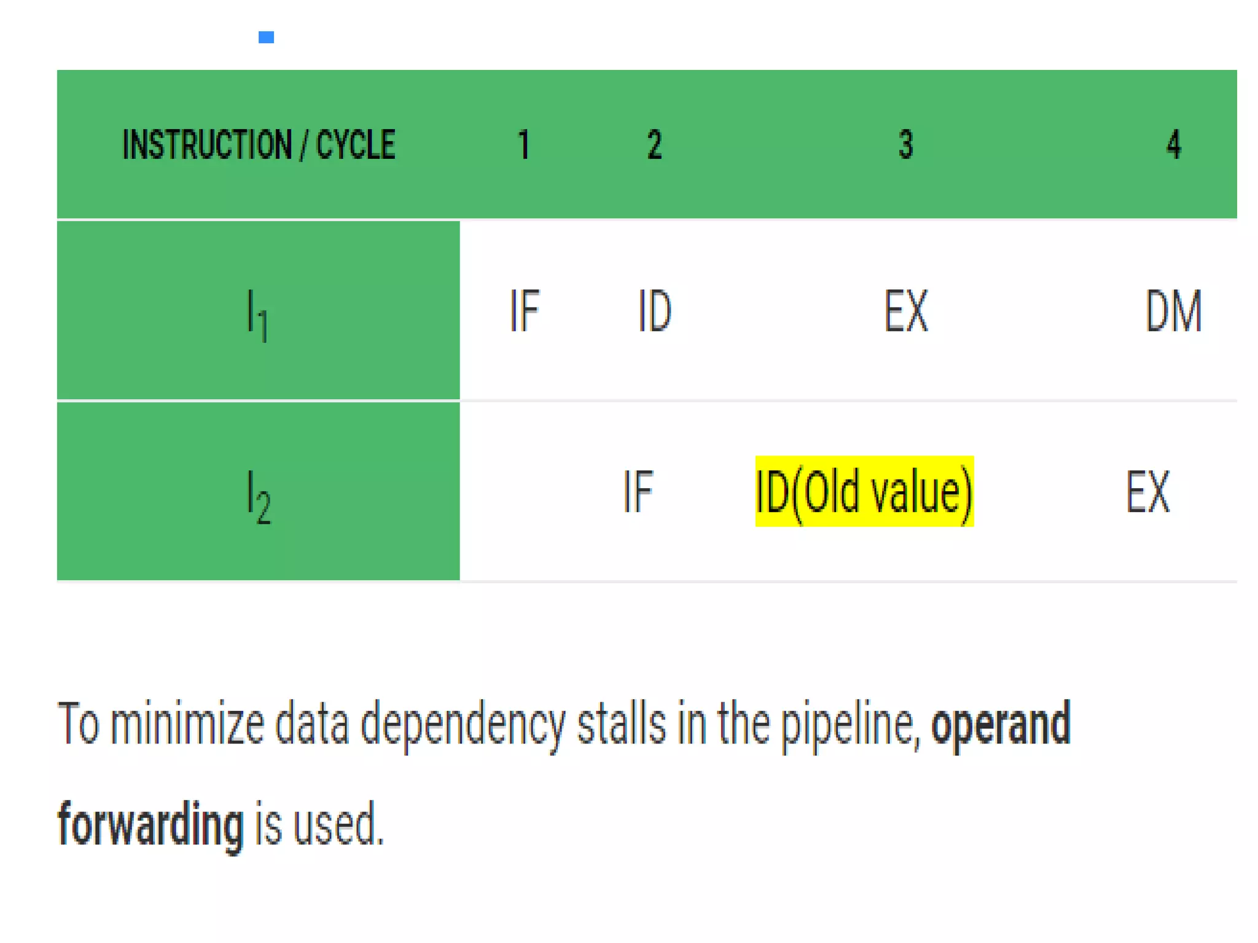This screenshot has width=1258, height=943.
Task: Click the word "pipeline" in the sentence
Action: point(850,724)
